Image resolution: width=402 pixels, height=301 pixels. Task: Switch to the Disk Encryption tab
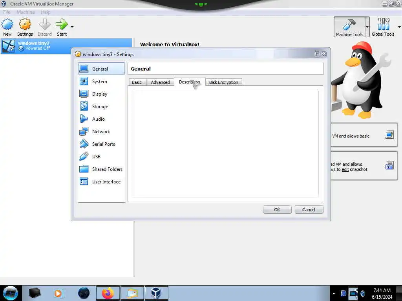pyautogui.click(x=223, y=82)
